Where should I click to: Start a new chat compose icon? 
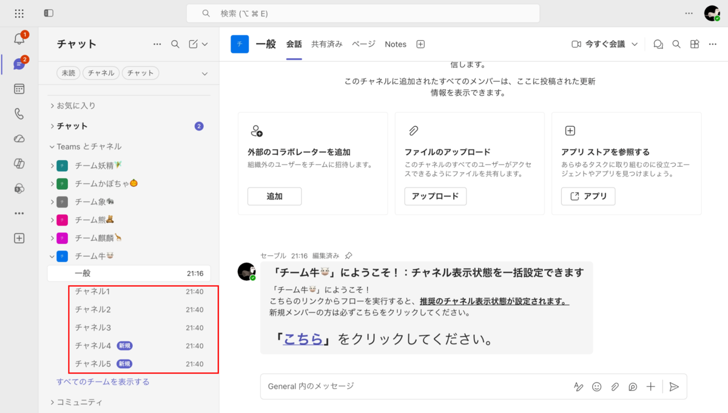pyautogui.click(x=193, y=44)
